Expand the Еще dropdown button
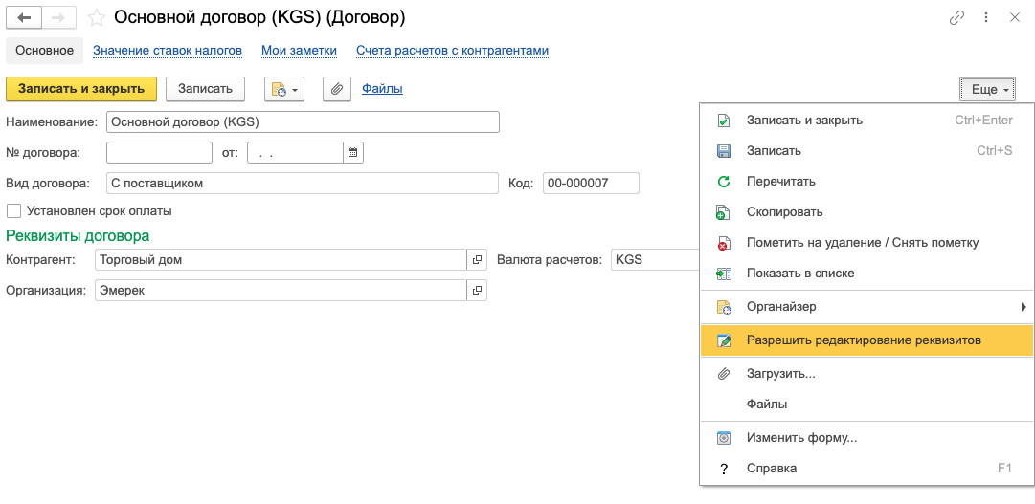Image resolution: width=1035 pixels, height=504 pixels. coord(987,90)
